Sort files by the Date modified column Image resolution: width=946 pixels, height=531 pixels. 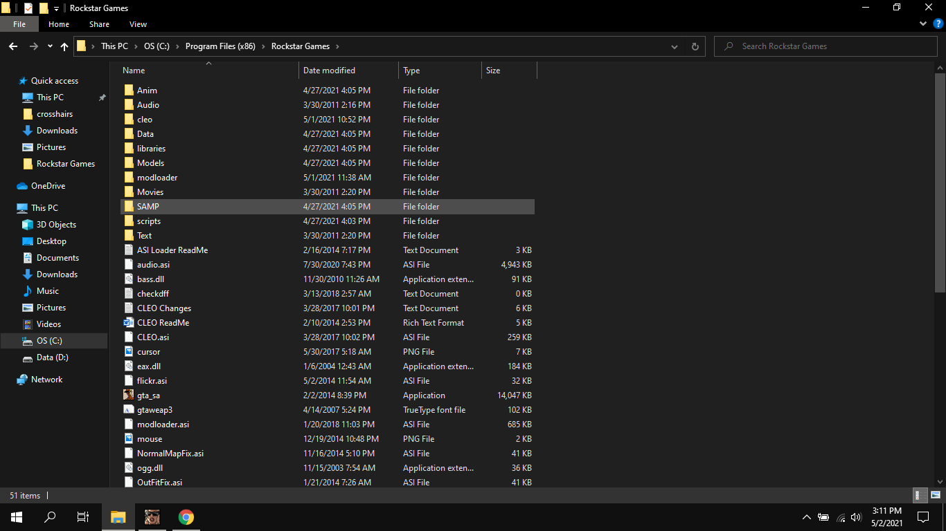point(349,71)
